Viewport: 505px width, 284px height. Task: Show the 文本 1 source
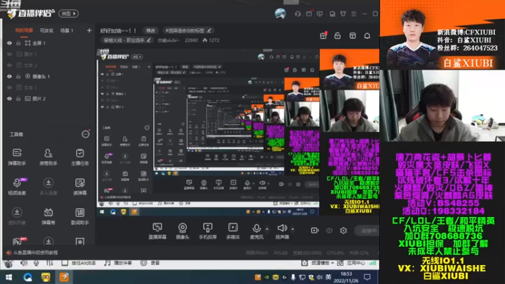pos(9,87)
